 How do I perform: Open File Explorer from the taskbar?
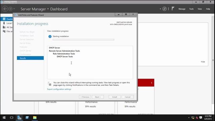35,118
